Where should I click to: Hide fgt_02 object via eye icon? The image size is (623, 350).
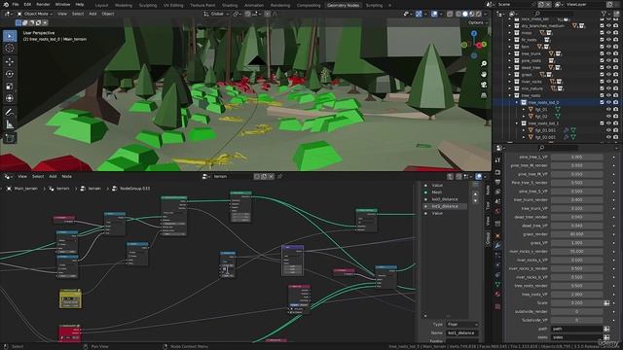click(x=608, y=117)
